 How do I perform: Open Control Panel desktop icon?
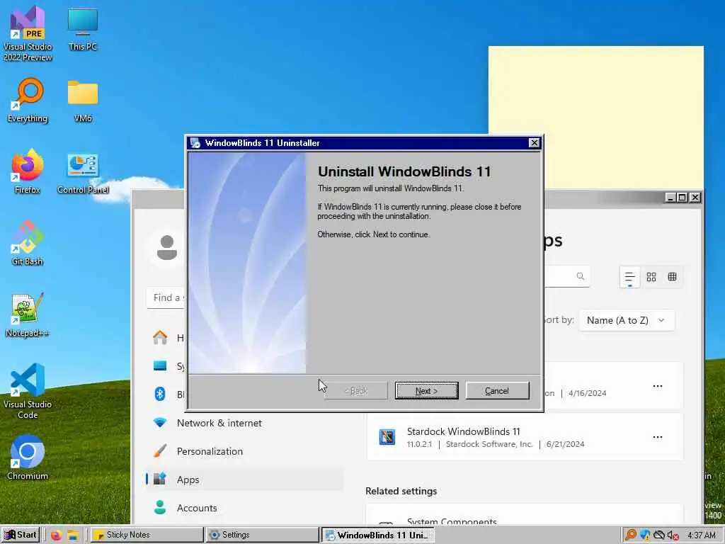coord(83,173)
